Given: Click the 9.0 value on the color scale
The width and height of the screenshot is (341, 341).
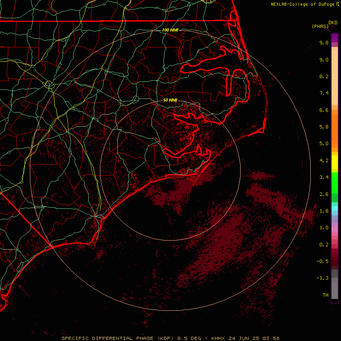Looking at the screenshot, I should [x=324, y=59].
